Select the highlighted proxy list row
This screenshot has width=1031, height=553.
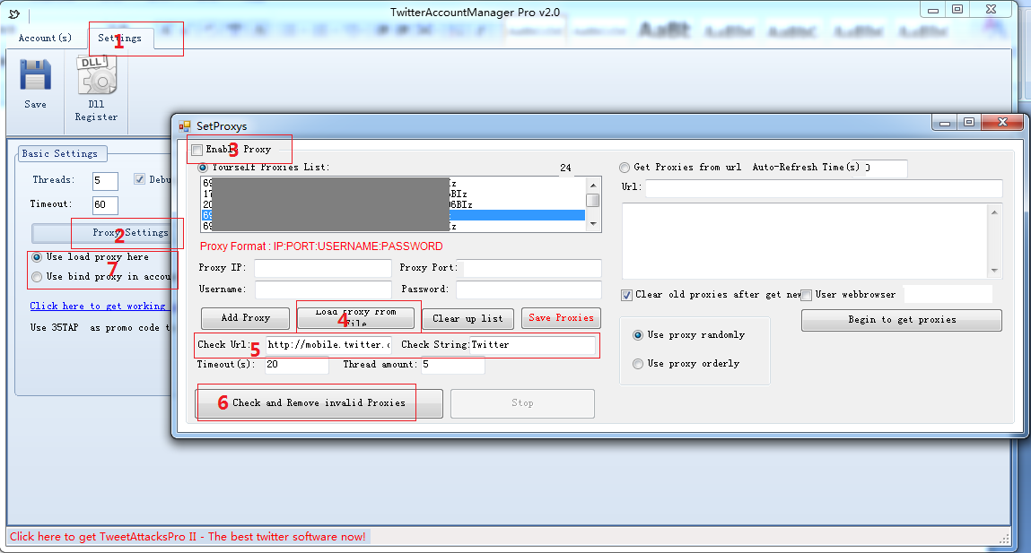pos(393,215)
